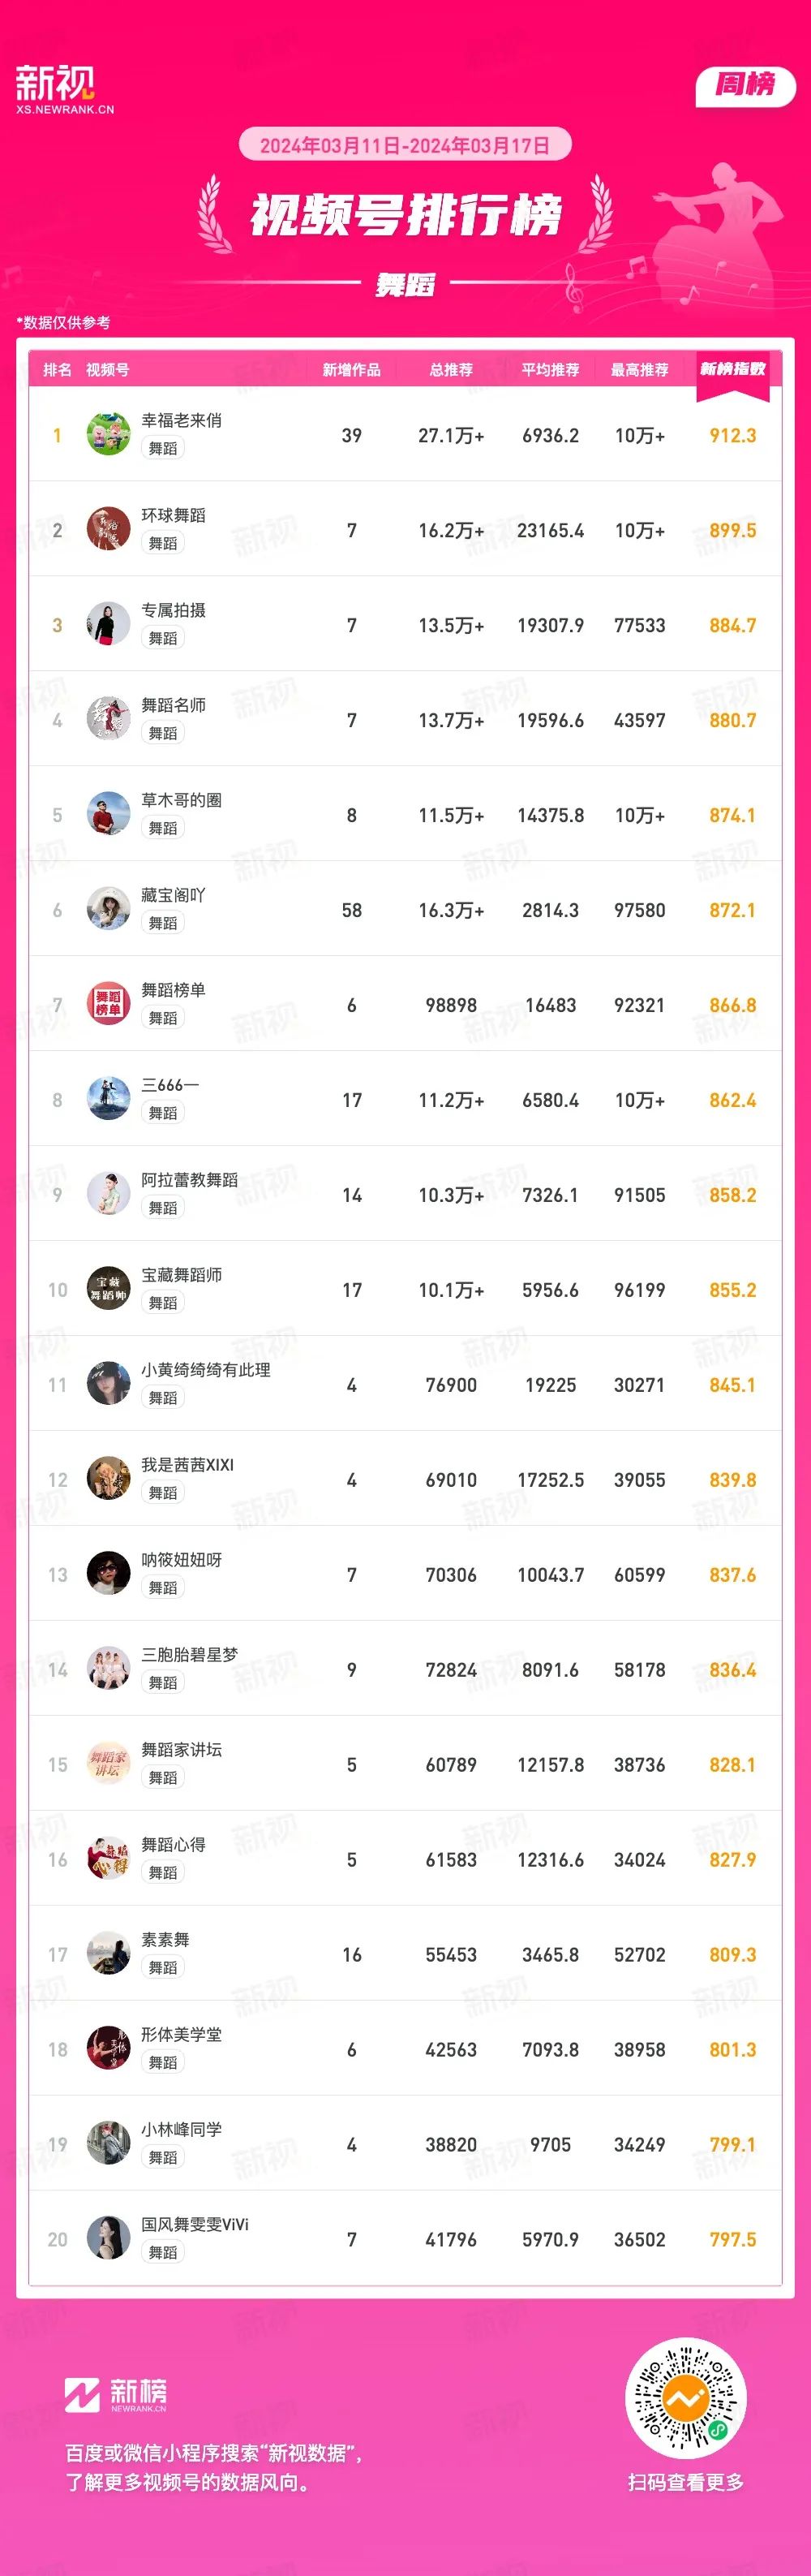
Task: Select the 周榜 weekly ranking badge
Action: tap(745, 85)
